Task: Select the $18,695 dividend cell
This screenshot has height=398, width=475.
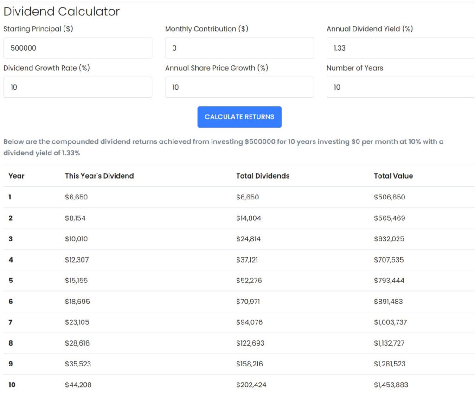Action: 77,302
